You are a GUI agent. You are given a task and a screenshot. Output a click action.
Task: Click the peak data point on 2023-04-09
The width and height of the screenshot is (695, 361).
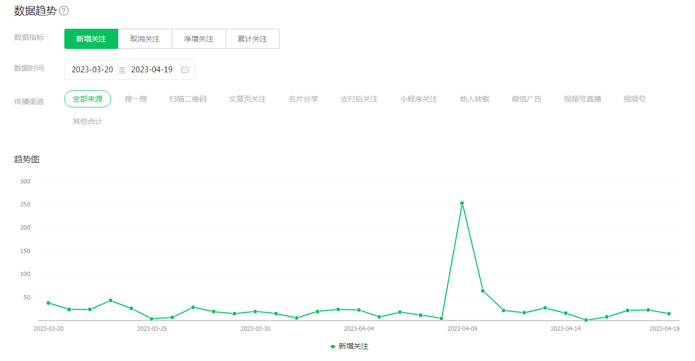tap(462, 203)
